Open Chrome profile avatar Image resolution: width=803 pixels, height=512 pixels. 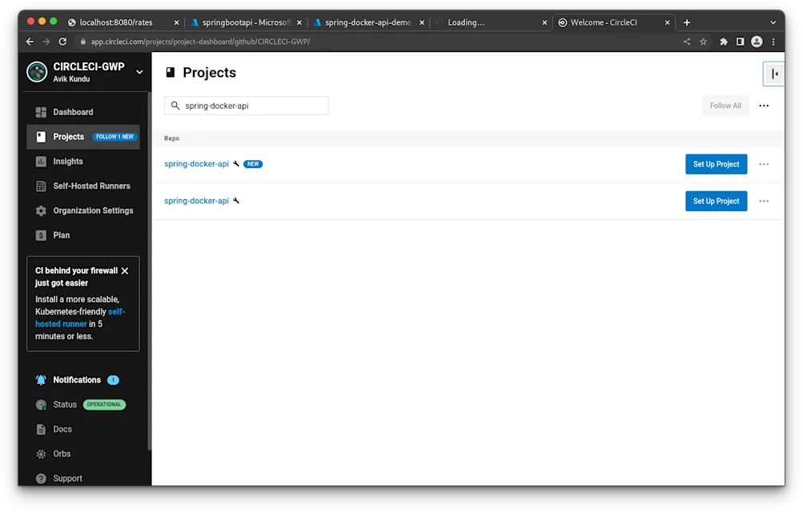[x=757, y=42]
